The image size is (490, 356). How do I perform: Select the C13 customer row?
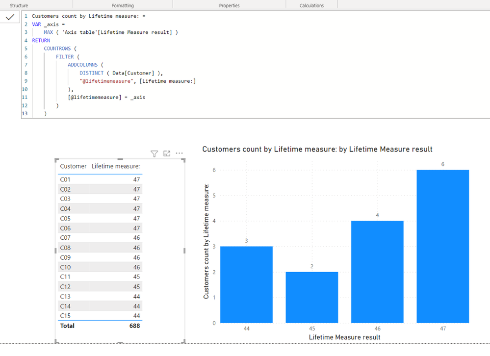pos(100,297)
